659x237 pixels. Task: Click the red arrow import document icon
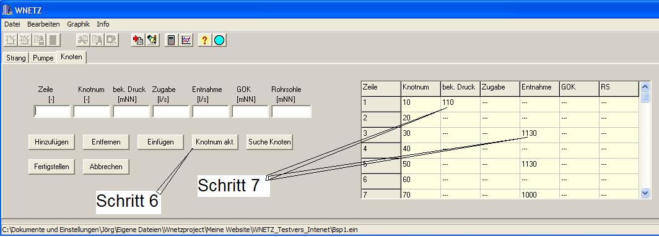[x=138, y=40]
